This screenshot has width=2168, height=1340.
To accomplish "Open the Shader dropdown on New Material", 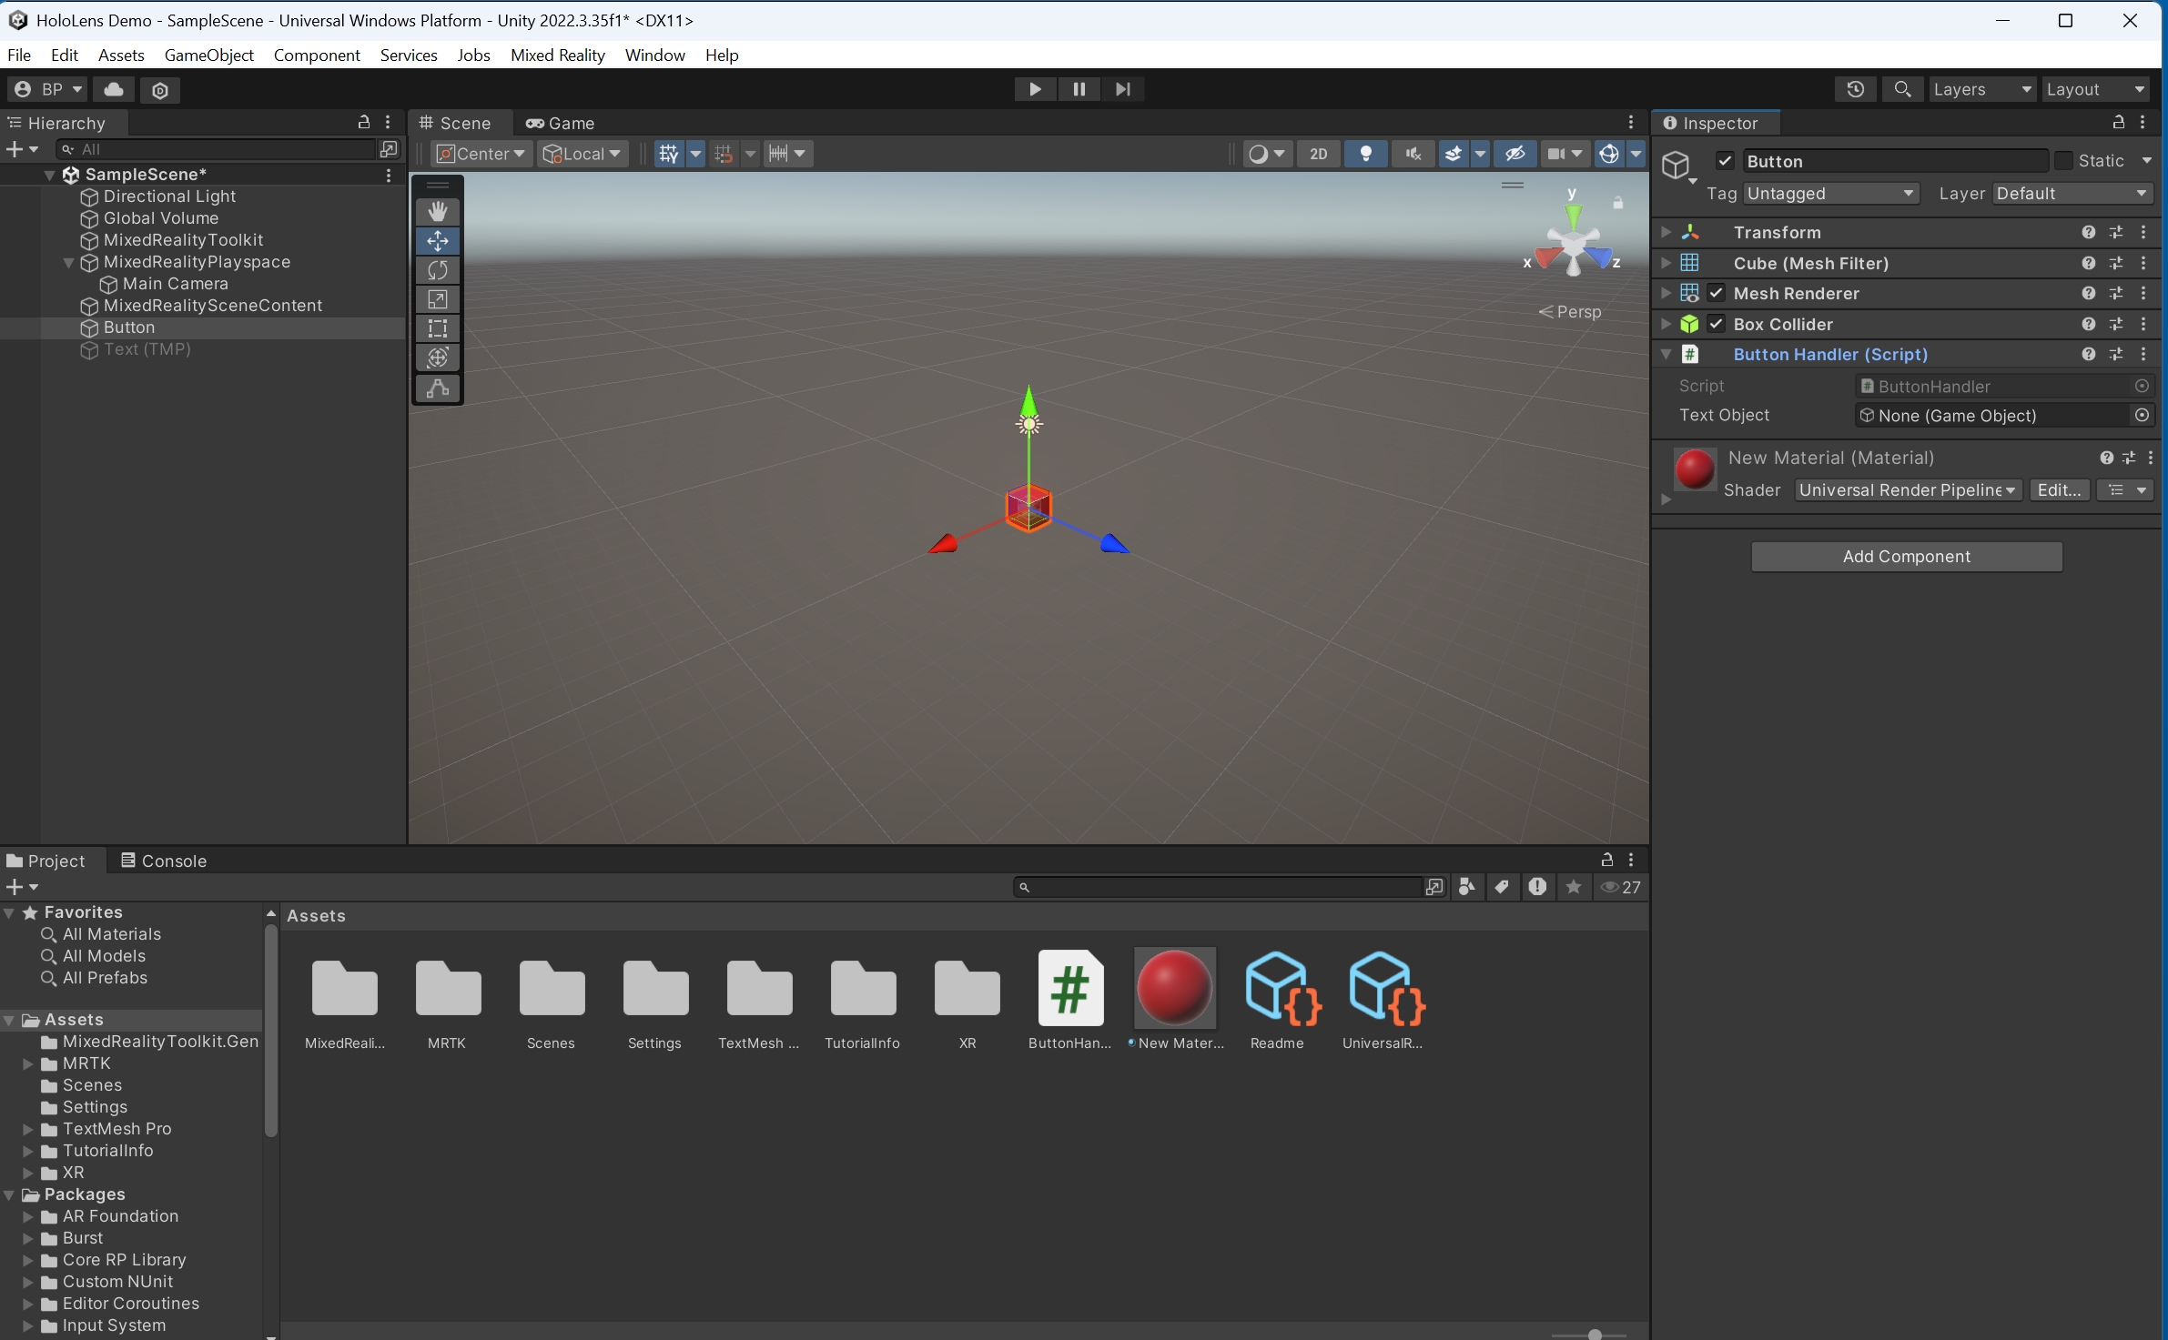I will [1906, 489].
